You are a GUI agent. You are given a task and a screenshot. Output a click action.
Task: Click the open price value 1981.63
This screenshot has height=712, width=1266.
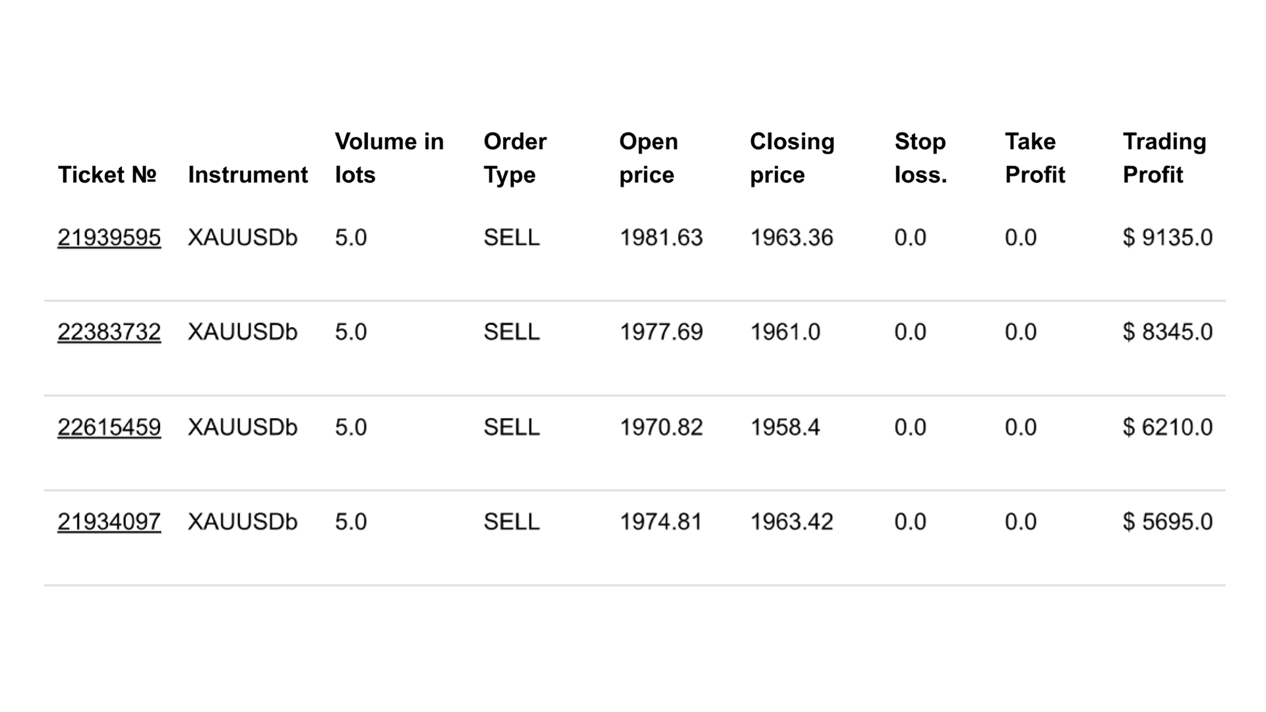click(x=661, y=237)
